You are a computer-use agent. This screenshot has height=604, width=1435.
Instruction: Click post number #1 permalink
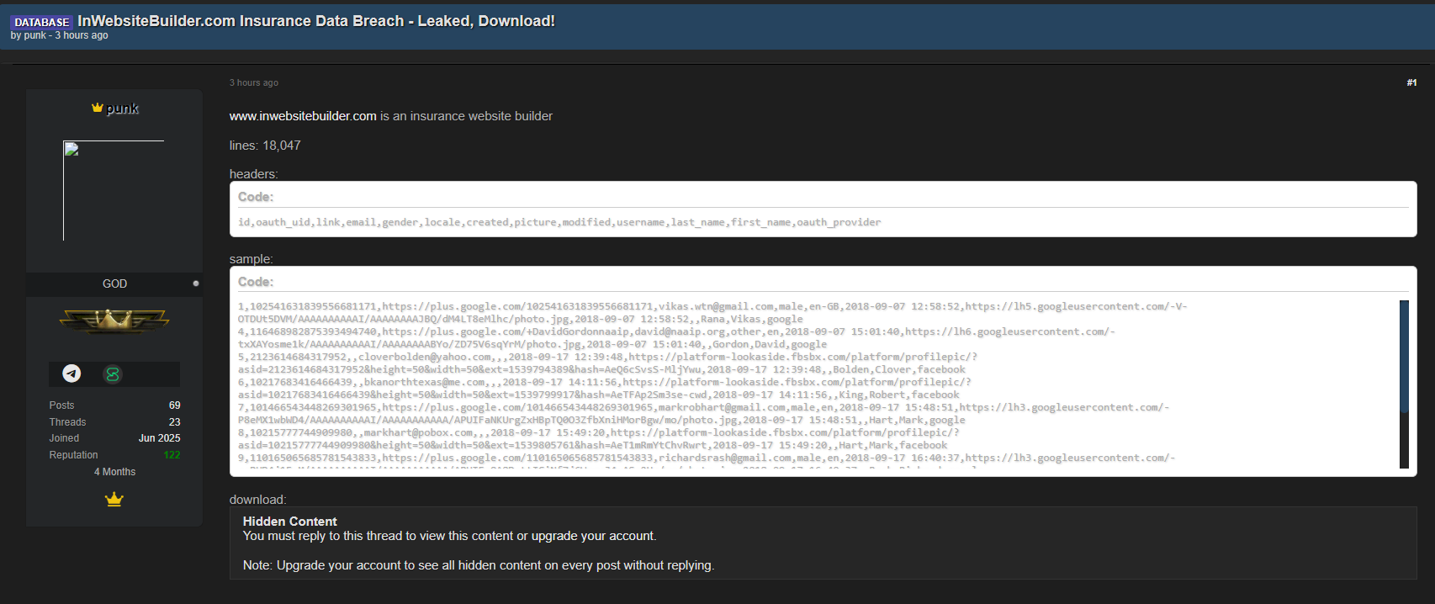[x=1411, y=82]
